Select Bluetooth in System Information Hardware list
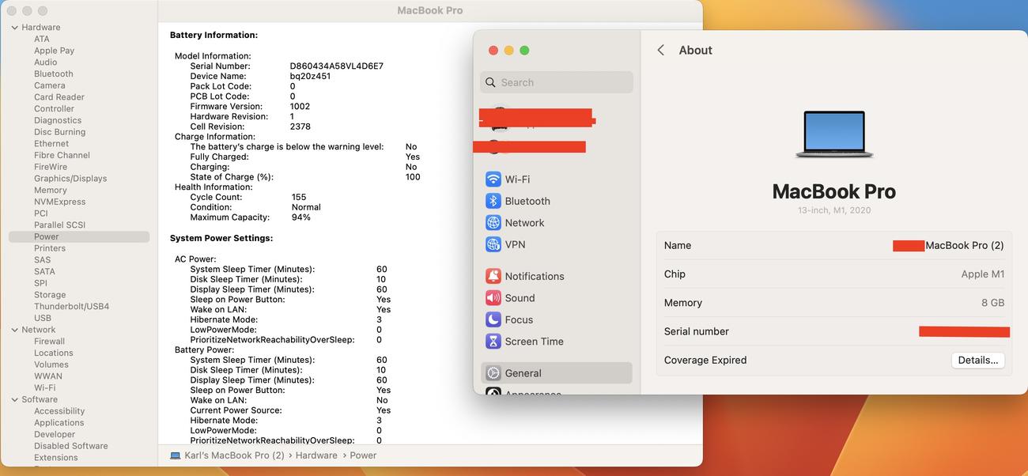Screen dimensions: 1028x476 coord(54,74)
